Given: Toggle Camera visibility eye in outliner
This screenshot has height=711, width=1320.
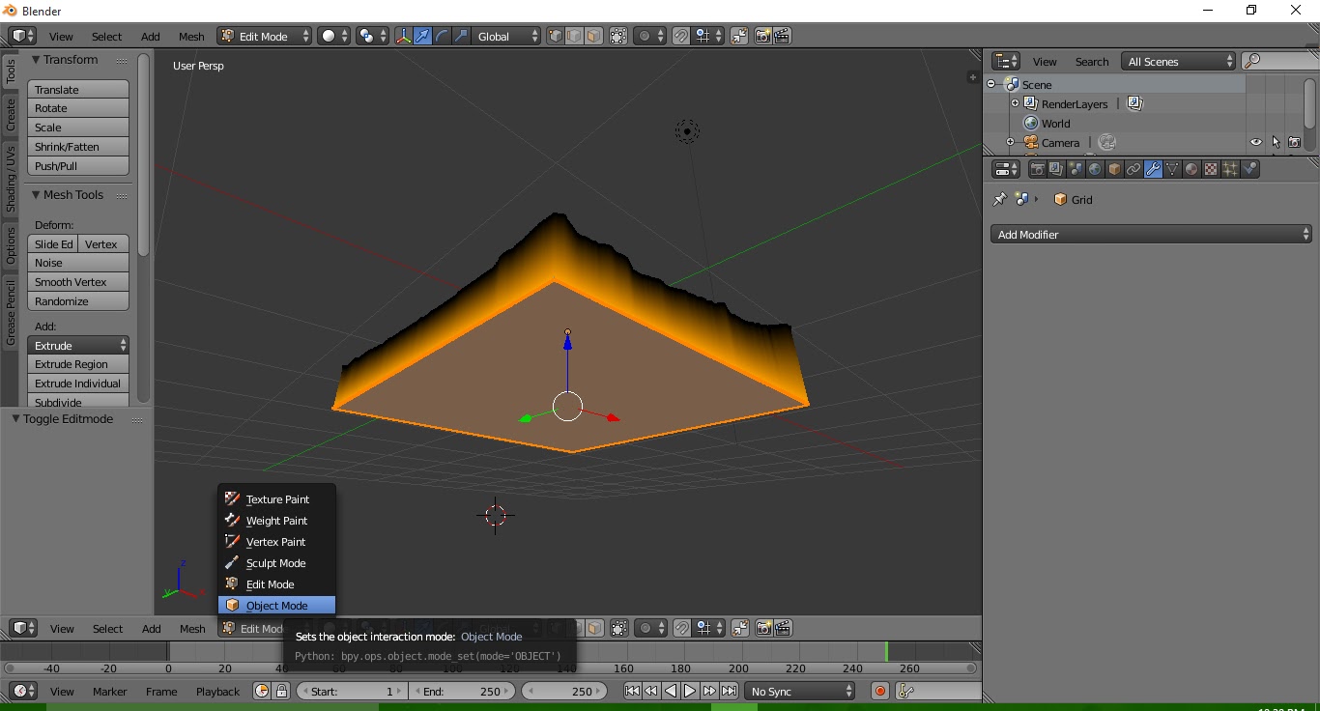Looking at the screenshot, I should 1255,141.
